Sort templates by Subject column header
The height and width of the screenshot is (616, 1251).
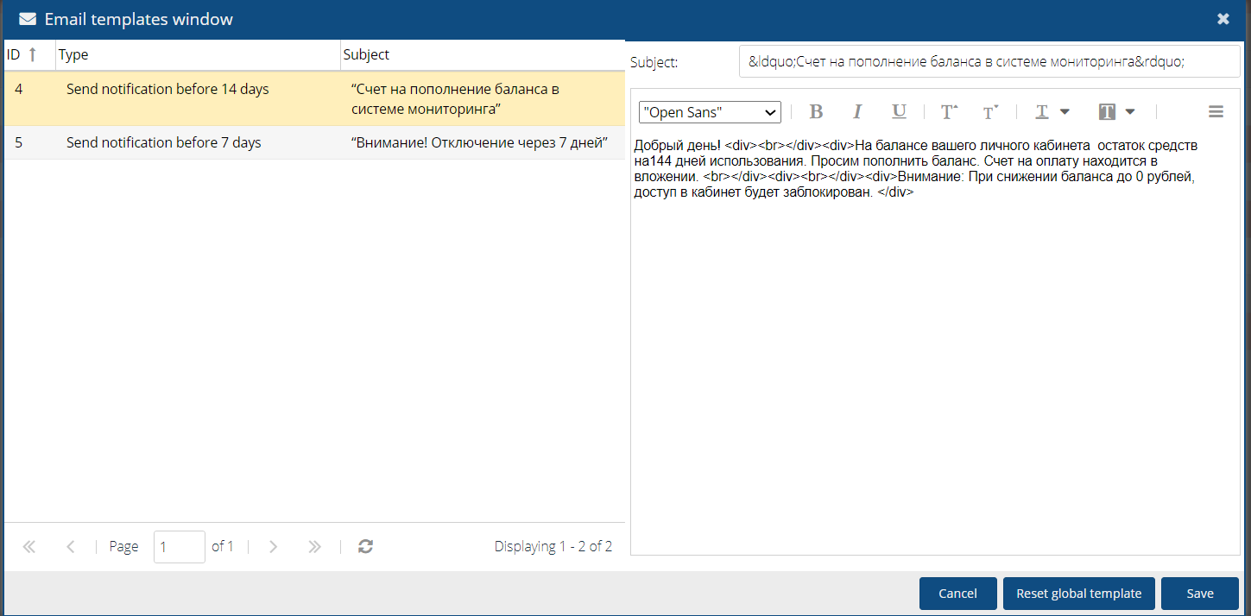[367, 54]
